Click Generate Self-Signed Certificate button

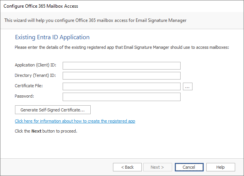(53, 110)
